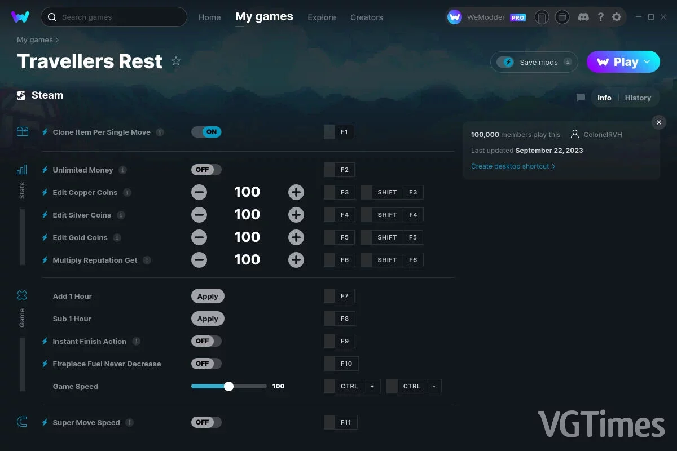This screenshot has width=677, height=451.
Task: Show info for Clone Item Per Single Move
Action: coord(160,132)
